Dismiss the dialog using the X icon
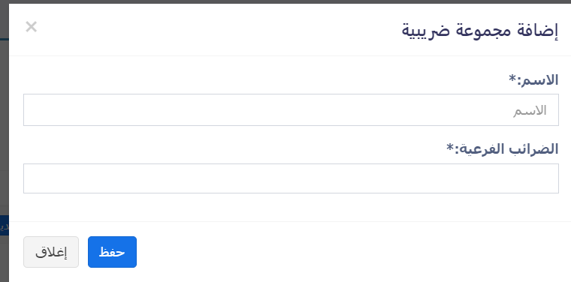 pyautogui.click(x=32, y=27)
